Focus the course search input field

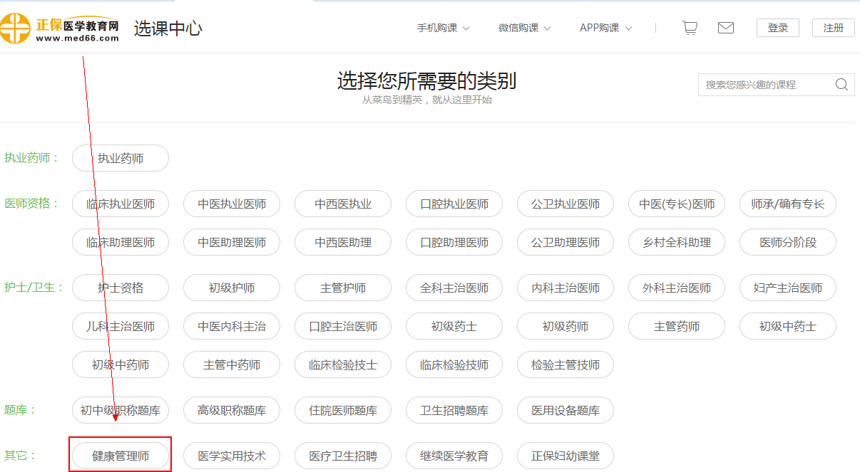point(767,85)
